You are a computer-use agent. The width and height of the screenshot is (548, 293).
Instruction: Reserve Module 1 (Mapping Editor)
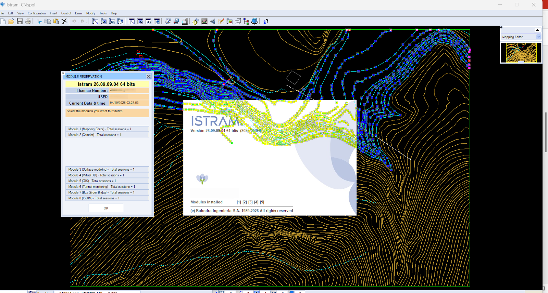click(x=107, y=129)
